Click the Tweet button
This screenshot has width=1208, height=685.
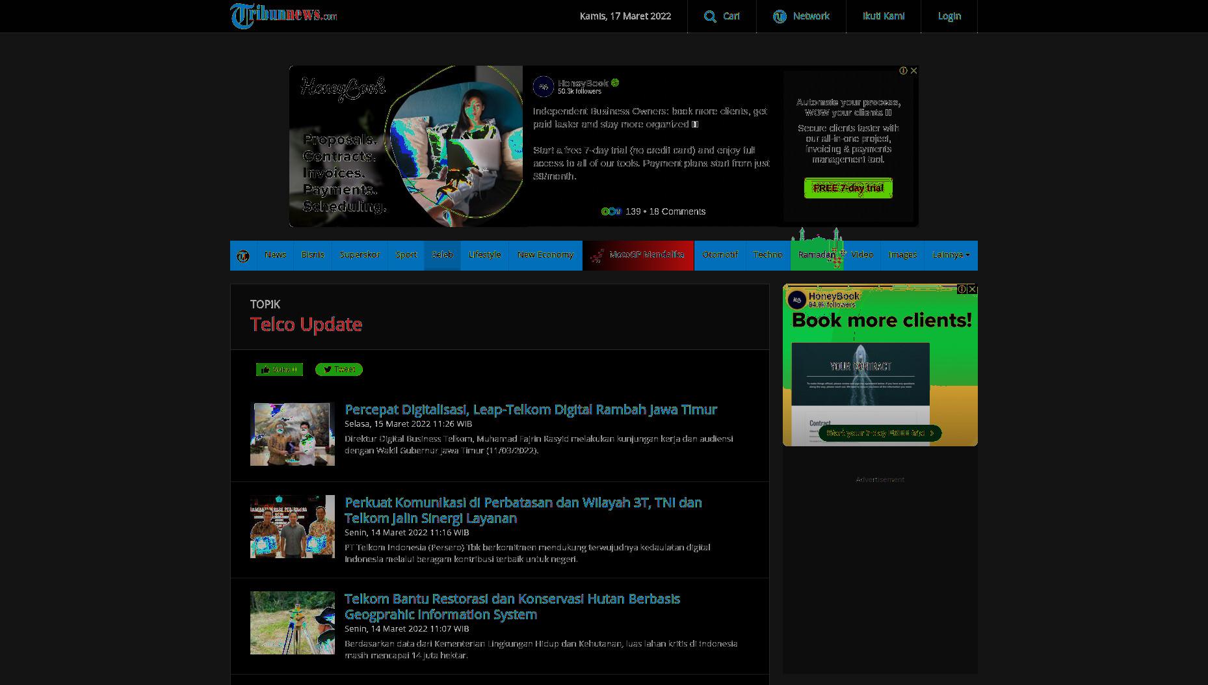[x=339, y=369]
